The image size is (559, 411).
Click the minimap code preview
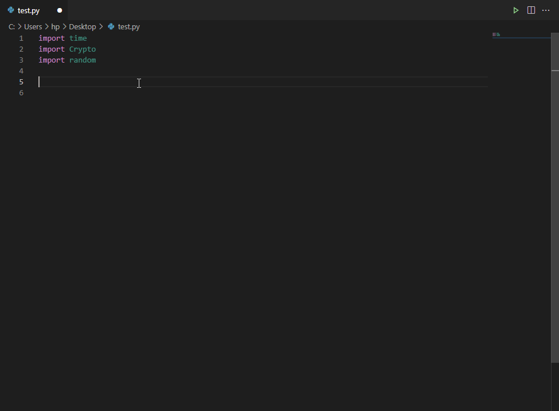tap(497, 34)
